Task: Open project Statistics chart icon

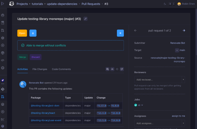Action: pos(3,119)
